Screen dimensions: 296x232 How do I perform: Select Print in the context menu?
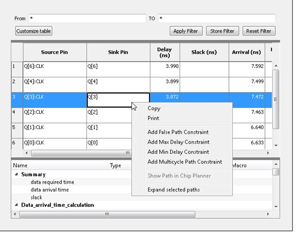153,118
